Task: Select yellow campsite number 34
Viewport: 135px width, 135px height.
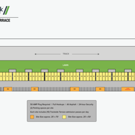Action: pyautogui.click(x=78, y=76)
